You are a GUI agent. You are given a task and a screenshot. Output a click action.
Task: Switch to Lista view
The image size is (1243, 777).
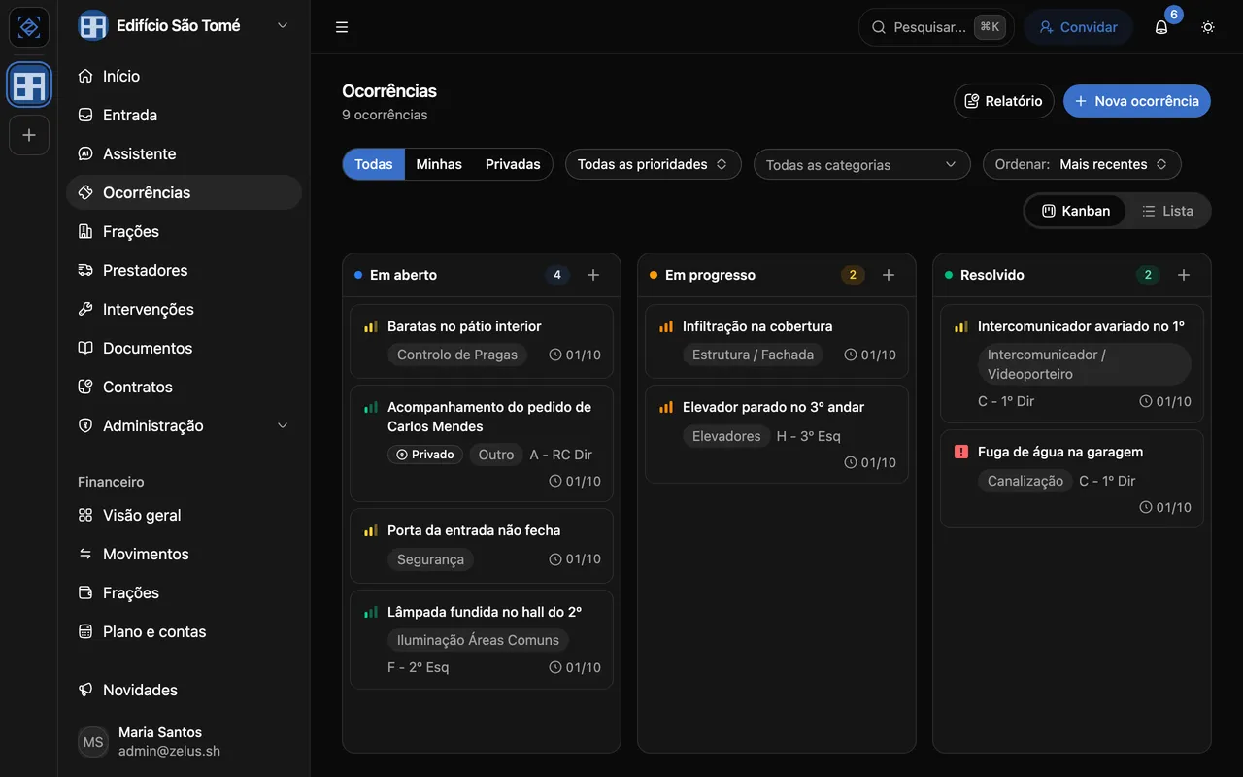[x=1167, y=211]
